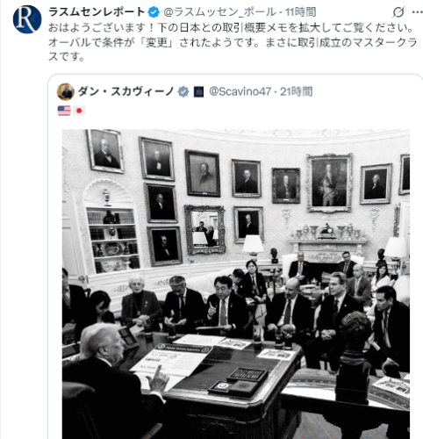This screenshot has height=439, width=423.
Task: Click gray verified badge beside ダン・スカヴィーノ
Action: coord(183,91)
